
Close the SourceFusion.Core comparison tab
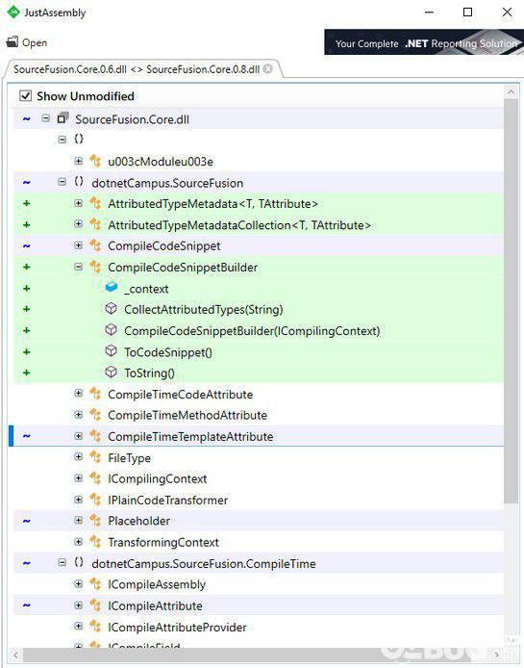point(267,68)
